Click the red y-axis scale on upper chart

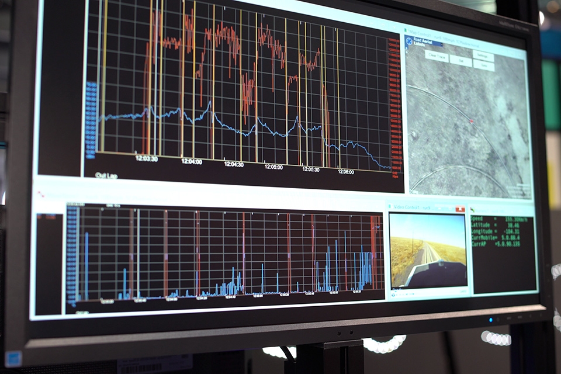(395, 108)
